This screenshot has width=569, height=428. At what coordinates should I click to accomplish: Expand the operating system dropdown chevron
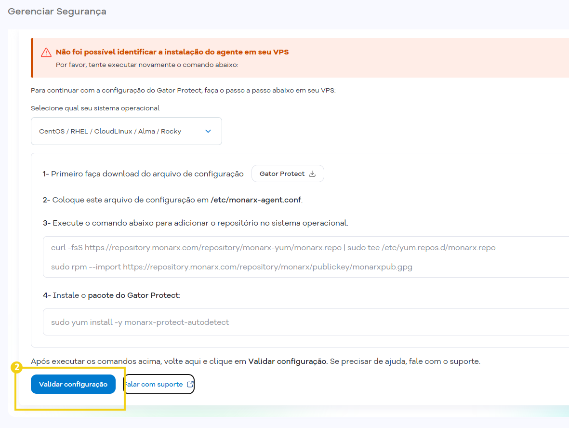click(x=208, y=132)
